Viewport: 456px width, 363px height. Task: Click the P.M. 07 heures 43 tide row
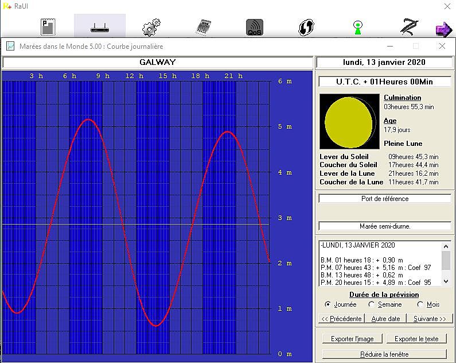(x=376, y=268)
